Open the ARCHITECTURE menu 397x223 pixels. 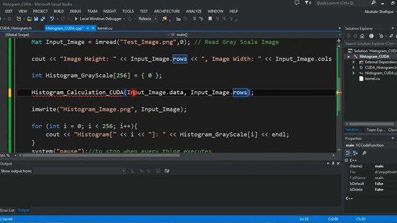click(x=167, y=11)
